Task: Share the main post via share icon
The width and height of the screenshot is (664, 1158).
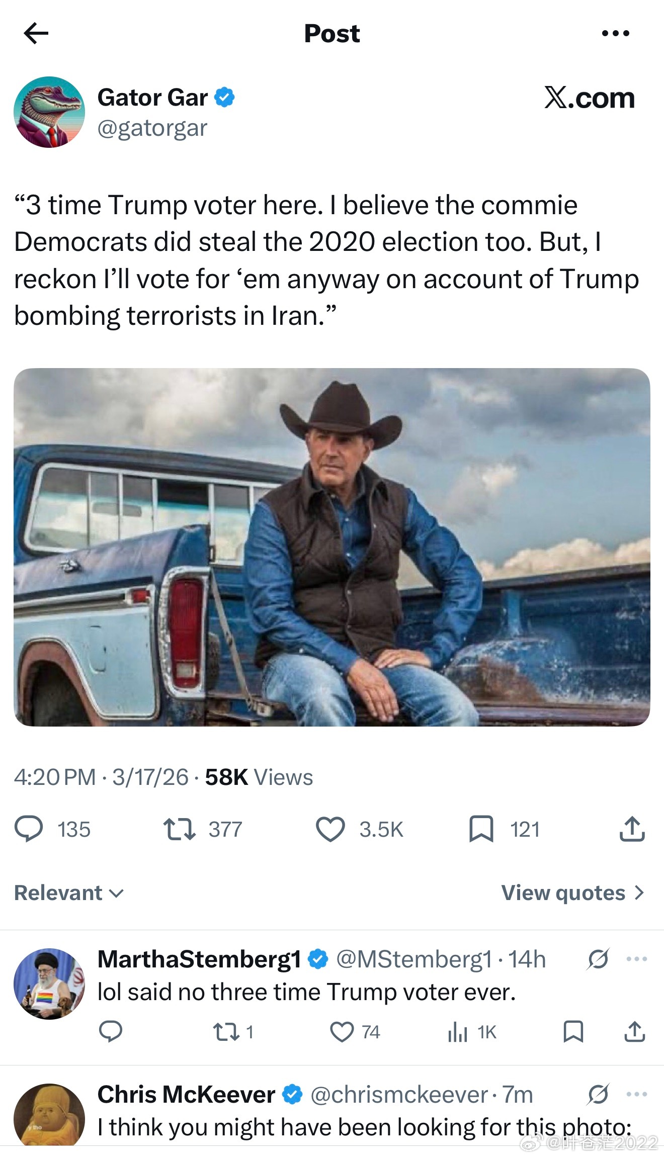Action: (x=632, y=829)
